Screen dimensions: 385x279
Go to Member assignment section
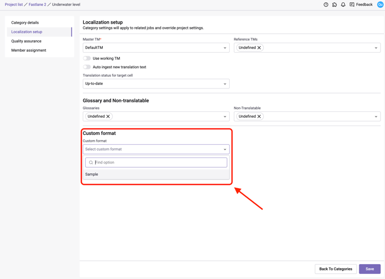click(x=29, y=51)
